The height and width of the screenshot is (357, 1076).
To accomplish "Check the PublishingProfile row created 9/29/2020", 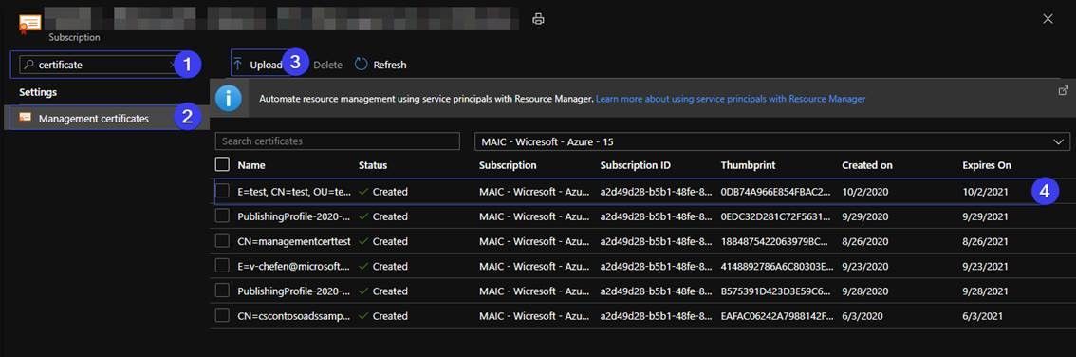I will [222, 216].
